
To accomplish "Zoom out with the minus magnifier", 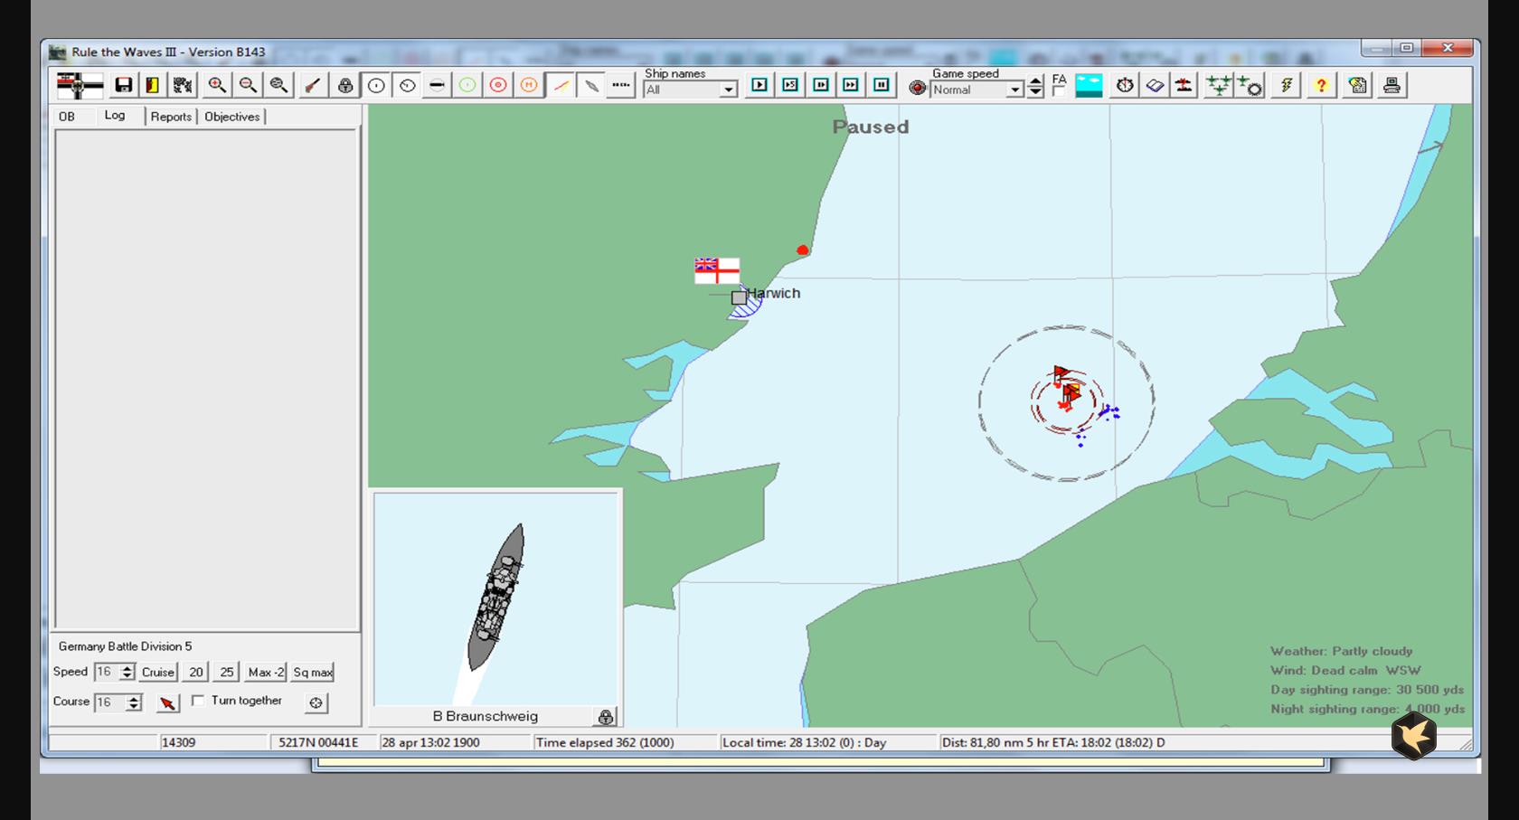I will pyautogui.click(x=248, y=85).
